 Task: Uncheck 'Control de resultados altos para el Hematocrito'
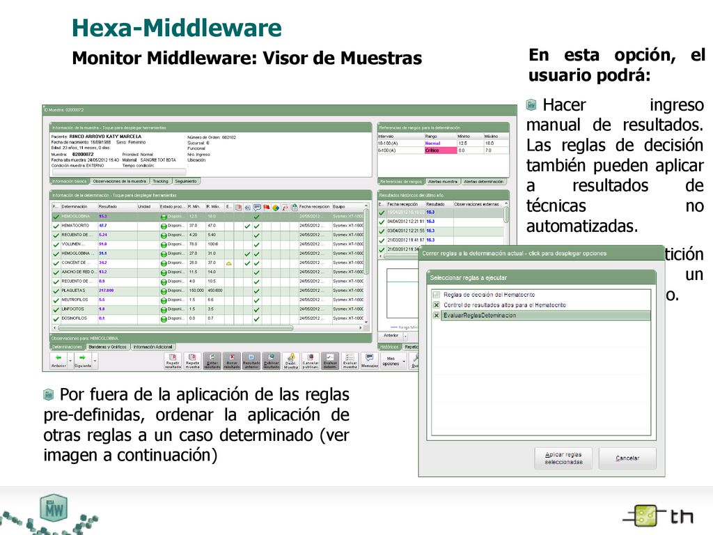point(437,305)
